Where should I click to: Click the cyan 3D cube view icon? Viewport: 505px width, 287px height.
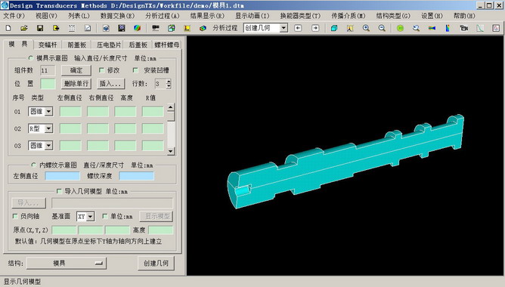pyautogui.click(x=334, y=28)
